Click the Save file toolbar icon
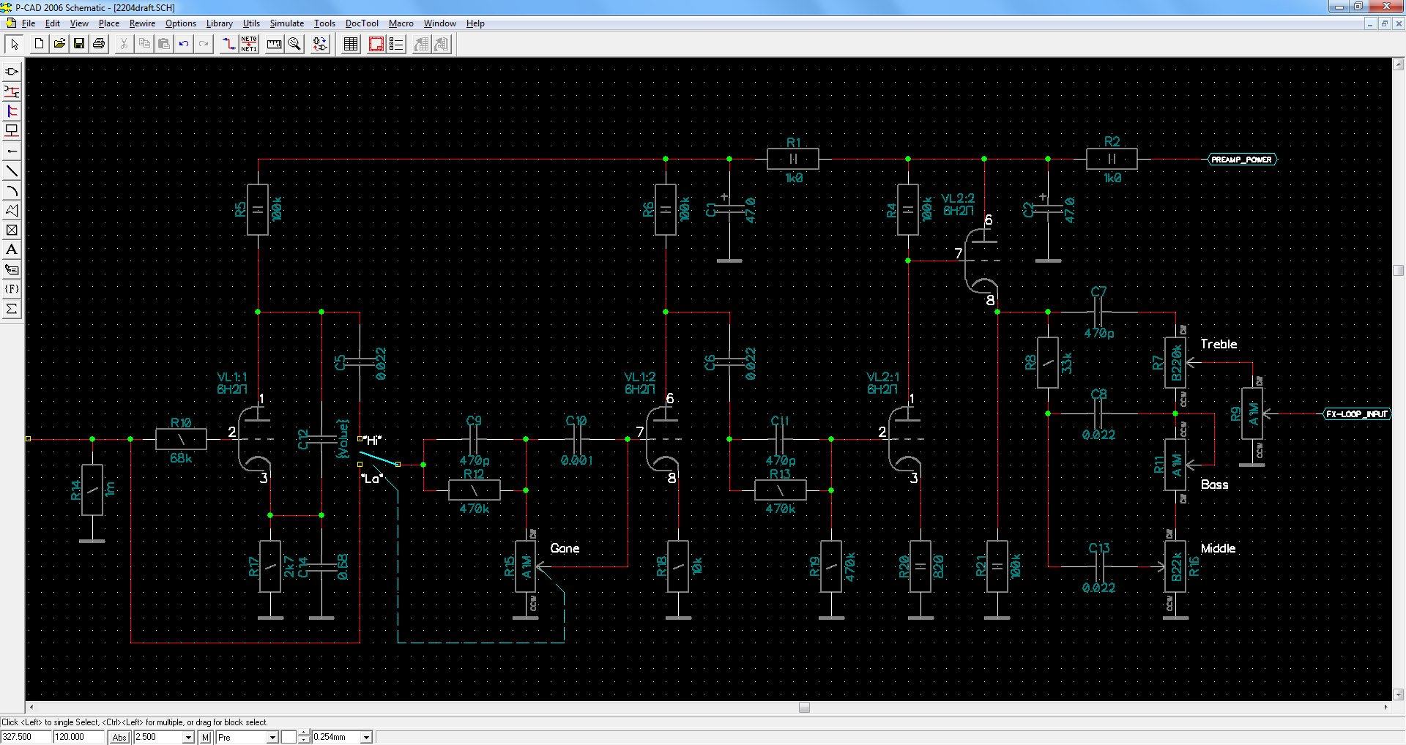 click(79, 44)
